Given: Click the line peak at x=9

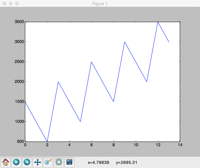Looking at the screenshot, I should (x=125, y=42).
